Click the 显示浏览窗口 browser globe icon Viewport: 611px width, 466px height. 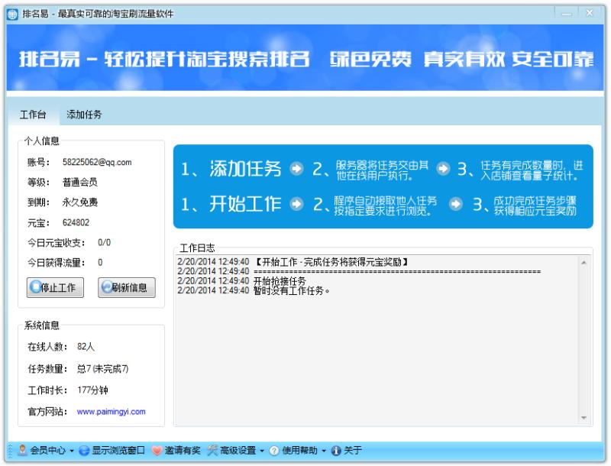point(84,451)
